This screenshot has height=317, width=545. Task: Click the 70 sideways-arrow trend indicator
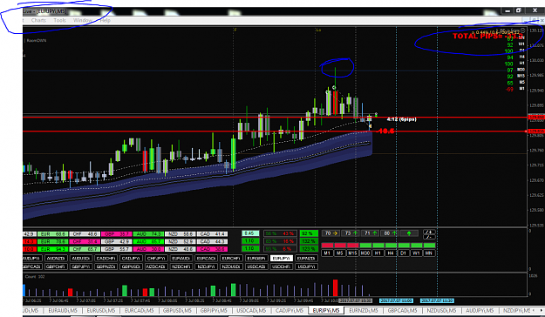[330, 233]
